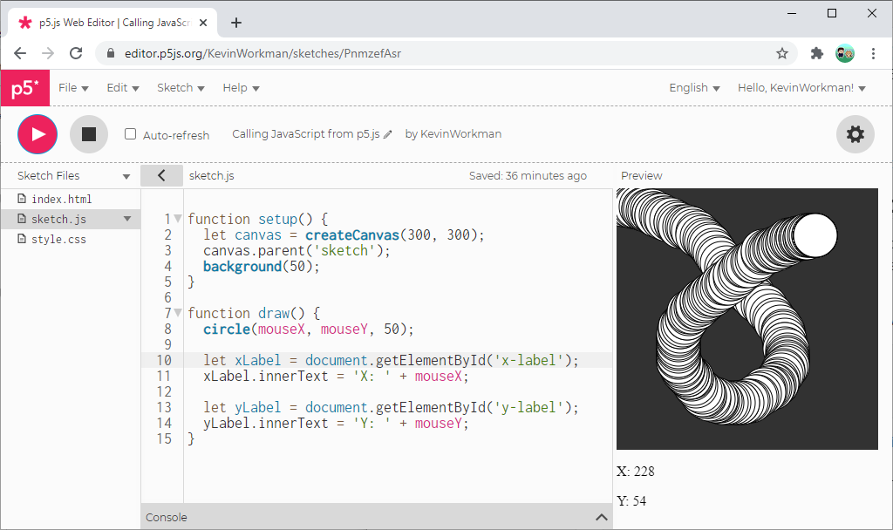This screenshot has height=530, width=893.
Task: Open the English language dropdown
Action: point(694,87)
